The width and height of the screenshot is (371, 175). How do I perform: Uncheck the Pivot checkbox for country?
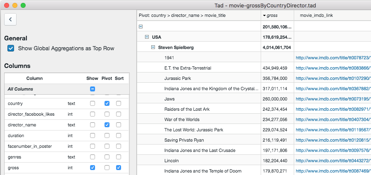pos(107,104)
